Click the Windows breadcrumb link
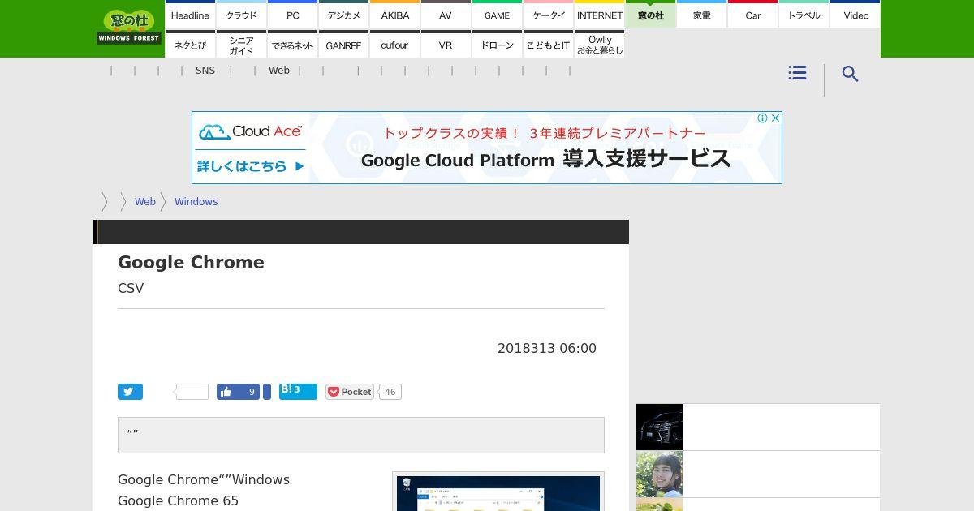Image resolution: width=974 pixels, height=511 pixels. pyautogui.click(x=196, y=202)
